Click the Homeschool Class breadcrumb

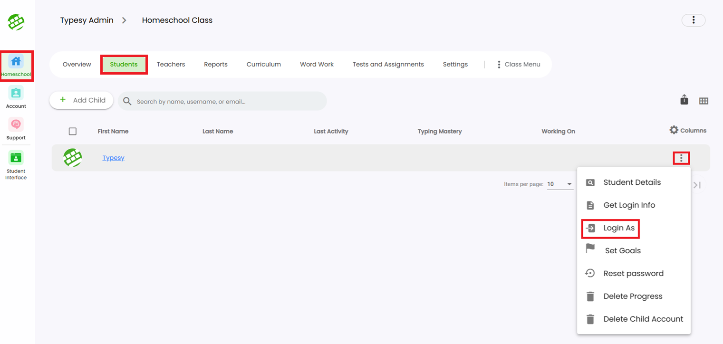pos(177,20)
